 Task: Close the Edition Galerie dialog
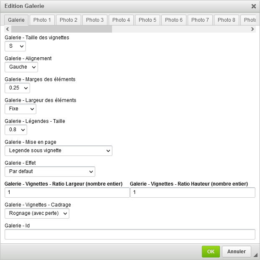coord(253,6)
